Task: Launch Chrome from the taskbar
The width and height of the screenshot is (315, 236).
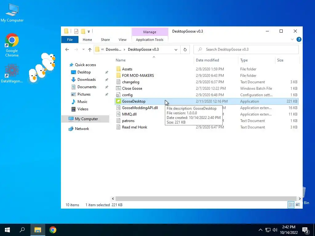Action: [53, 230]
